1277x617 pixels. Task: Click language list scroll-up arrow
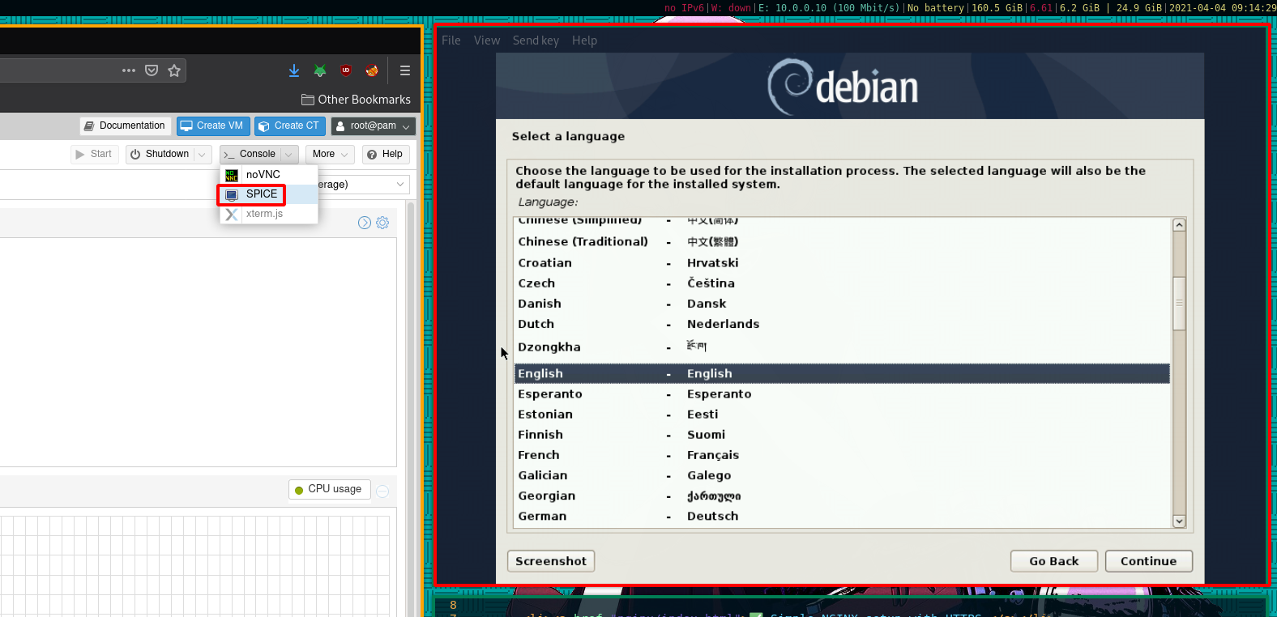[x=1180, y=225]
